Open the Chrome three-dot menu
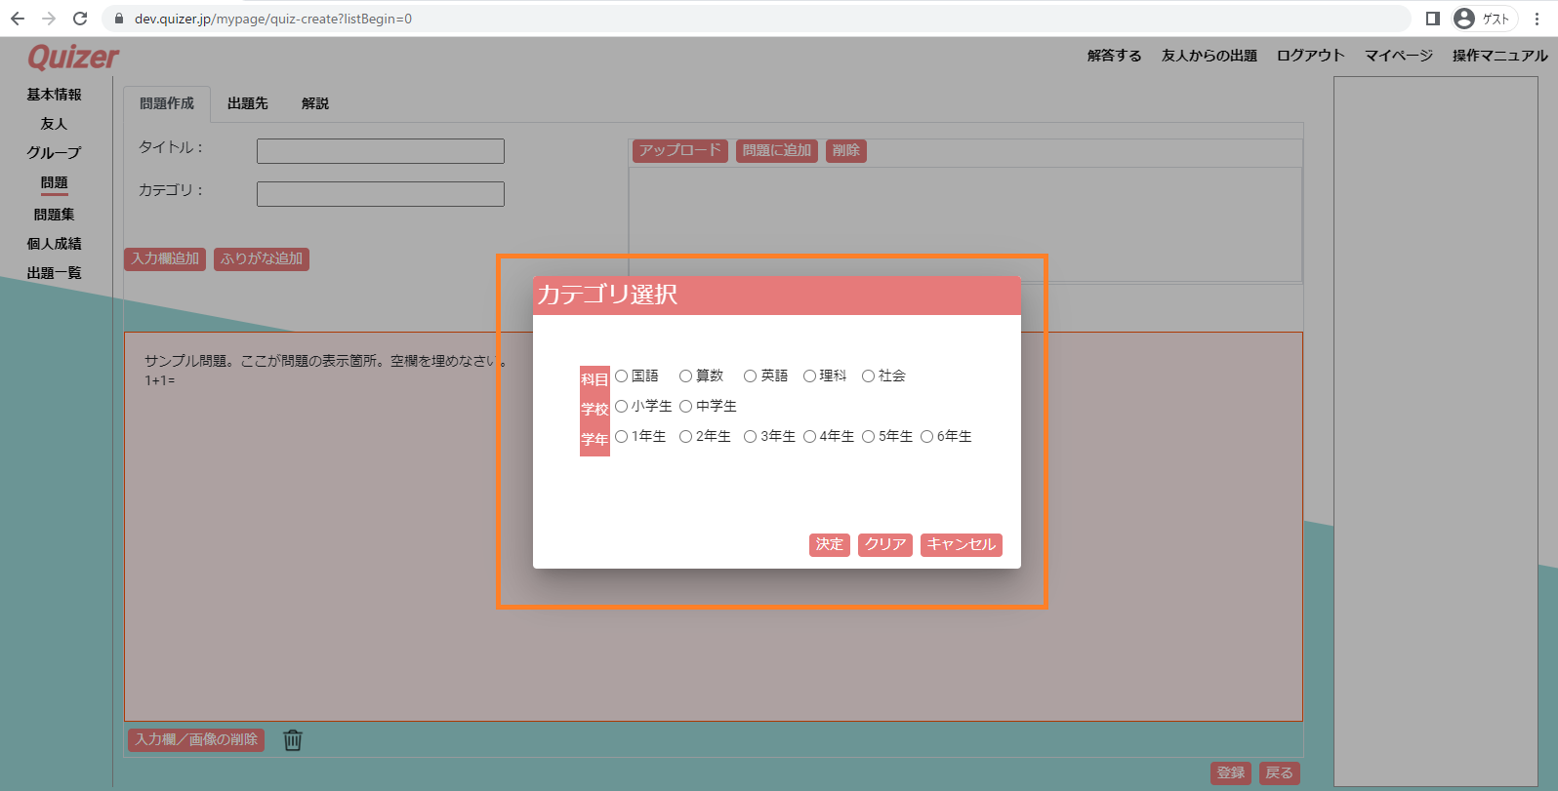The image size is (1558, 791). [x=1537, y=19]
